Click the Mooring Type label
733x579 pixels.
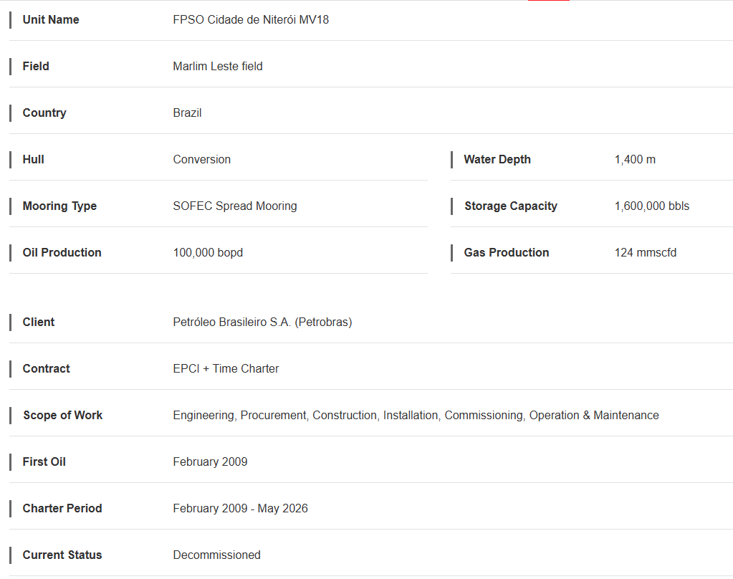pos(59,206)
